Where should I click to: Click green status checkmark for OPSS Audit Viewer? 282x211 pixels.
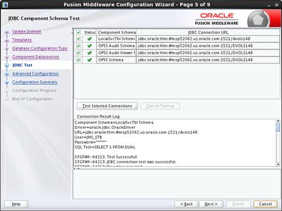[89, 53]
